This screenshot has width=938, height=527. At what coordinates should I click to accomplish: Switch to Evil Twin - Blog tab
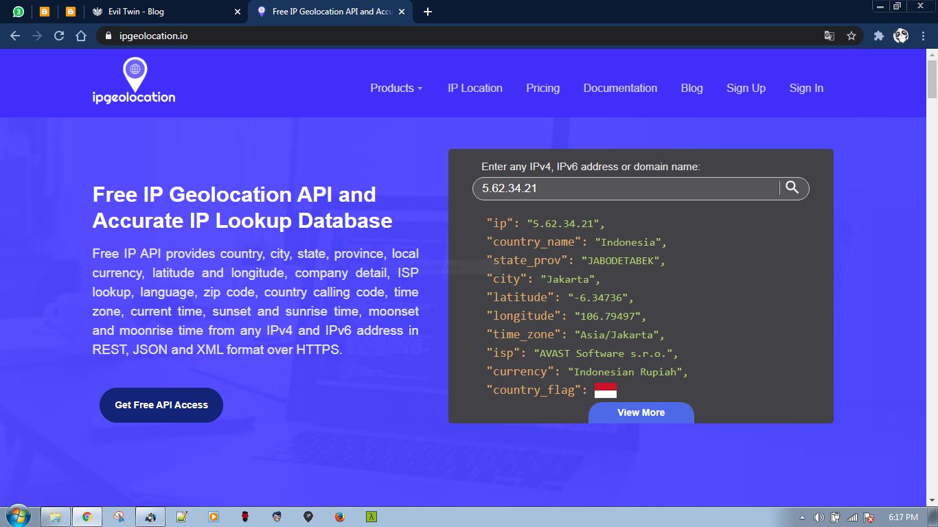[x=166, y=12]
